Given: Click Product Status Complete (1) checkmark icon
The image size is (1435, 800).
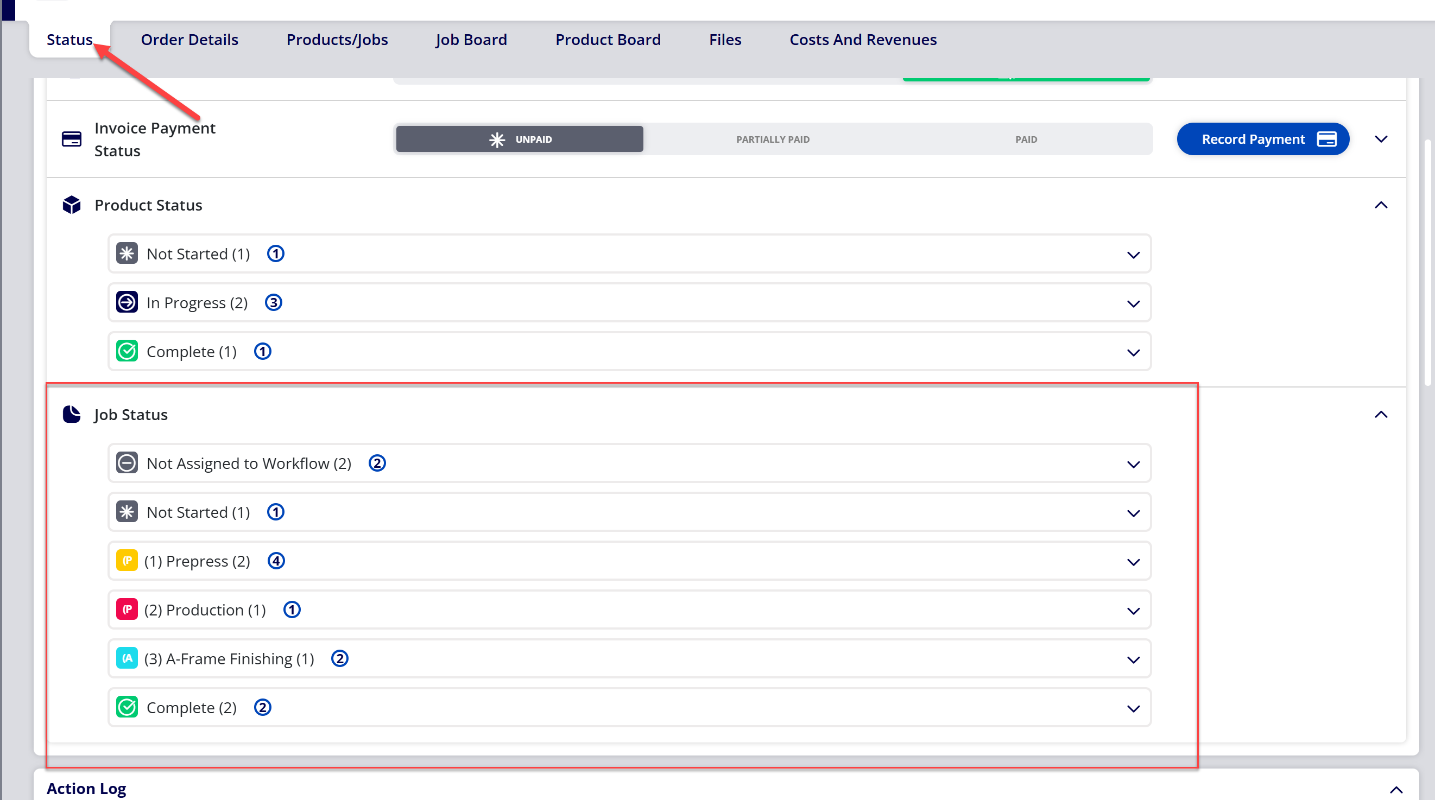Looking at the screenshot, I should click(127, 351).
